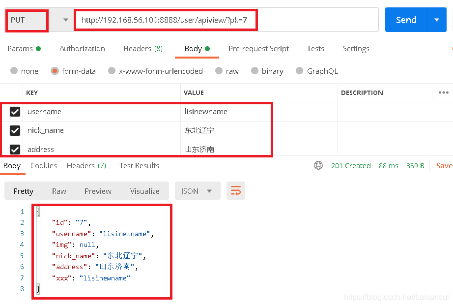This screenshot has width=453, height=306.
Task: Open the Settings tab
Action: (x=356, y=49)
